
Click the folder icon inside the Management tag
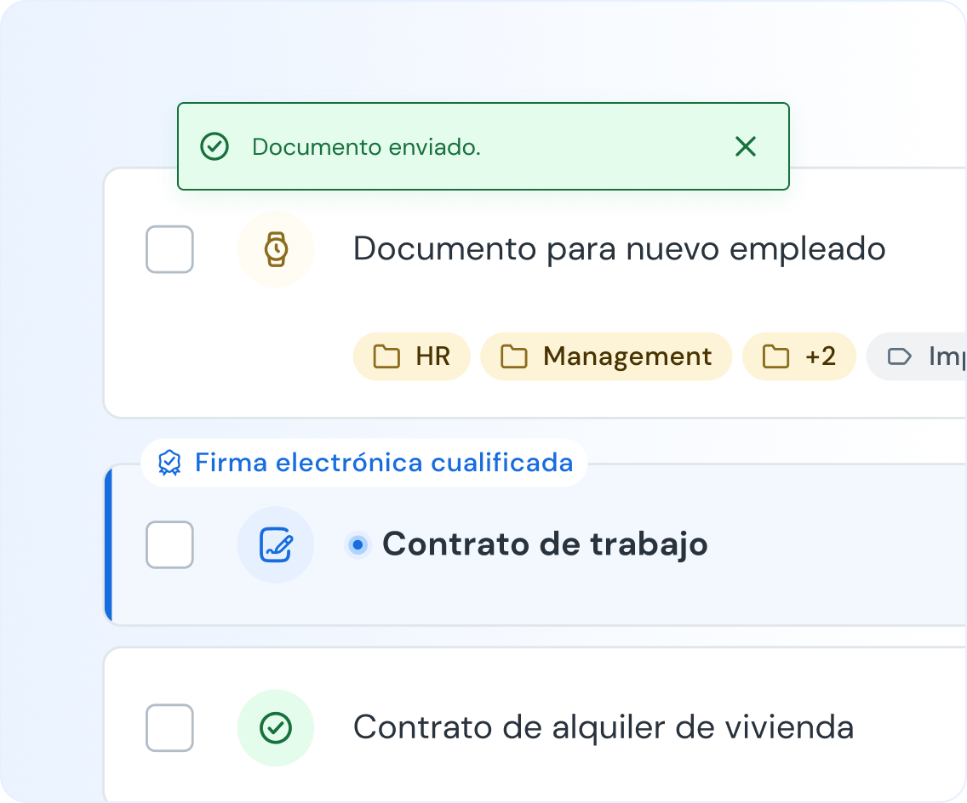[513, 356]
